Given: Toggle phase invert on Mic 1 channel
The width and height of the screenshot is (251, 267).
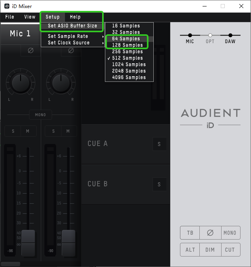Looking at the screenshot, I should tap(31, 50).
